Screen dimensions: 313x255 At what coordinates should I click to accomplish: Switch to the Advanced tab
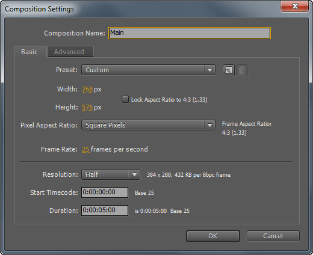point(70,52)
